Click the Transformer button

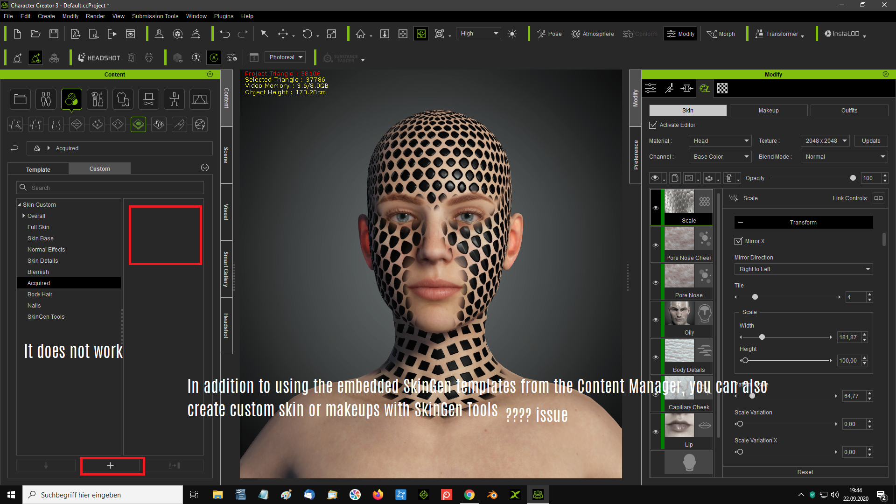[x=779, y=34]
